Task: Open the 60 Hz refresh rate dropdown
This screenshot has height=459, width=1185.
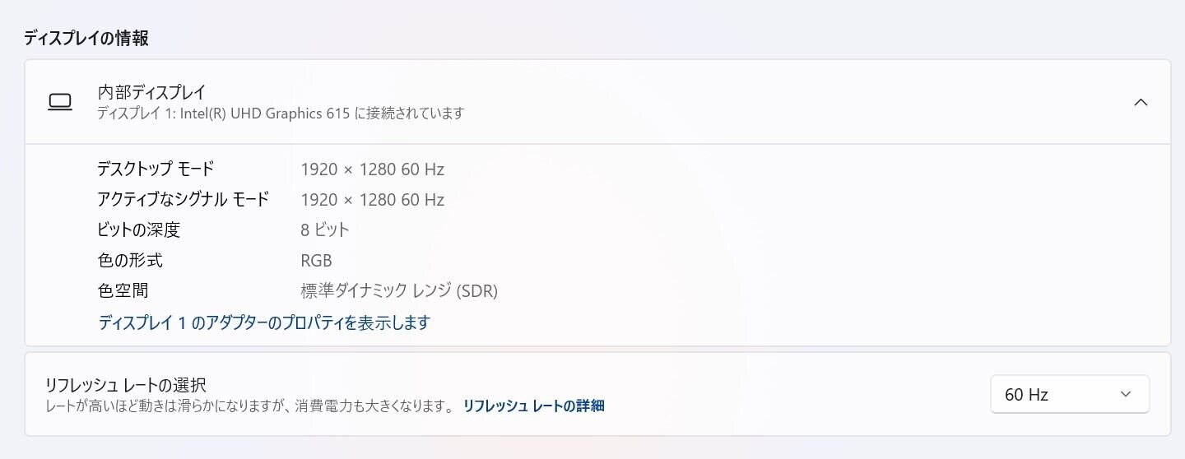Action: (1069, 395)
